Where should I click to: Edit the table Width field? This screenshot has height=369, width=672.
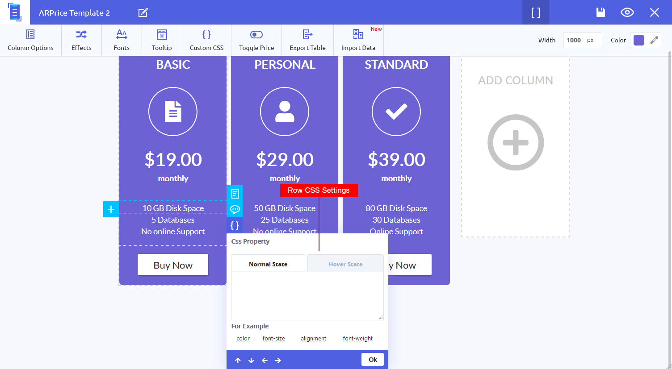[583, 40]
